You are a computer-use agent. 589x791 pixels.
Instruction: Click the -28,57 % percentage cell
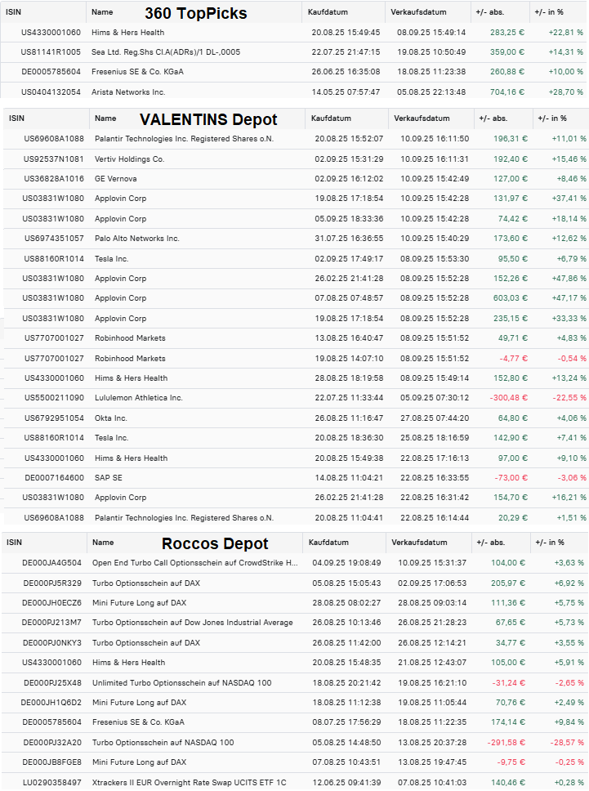(x=567, y=743)
